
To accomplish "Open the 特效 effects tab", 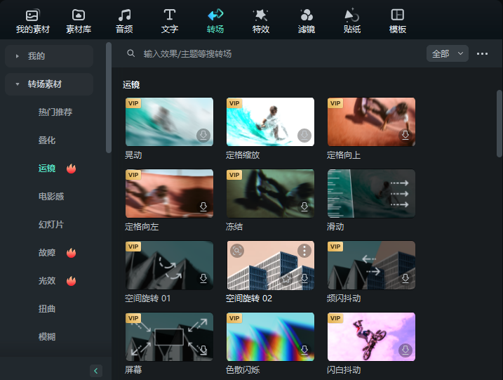I will 261,21.
